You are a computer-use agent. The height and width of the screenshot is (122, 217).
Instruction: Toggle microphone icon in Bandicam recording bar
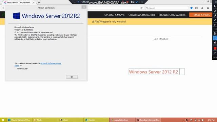tap(79, 2)
